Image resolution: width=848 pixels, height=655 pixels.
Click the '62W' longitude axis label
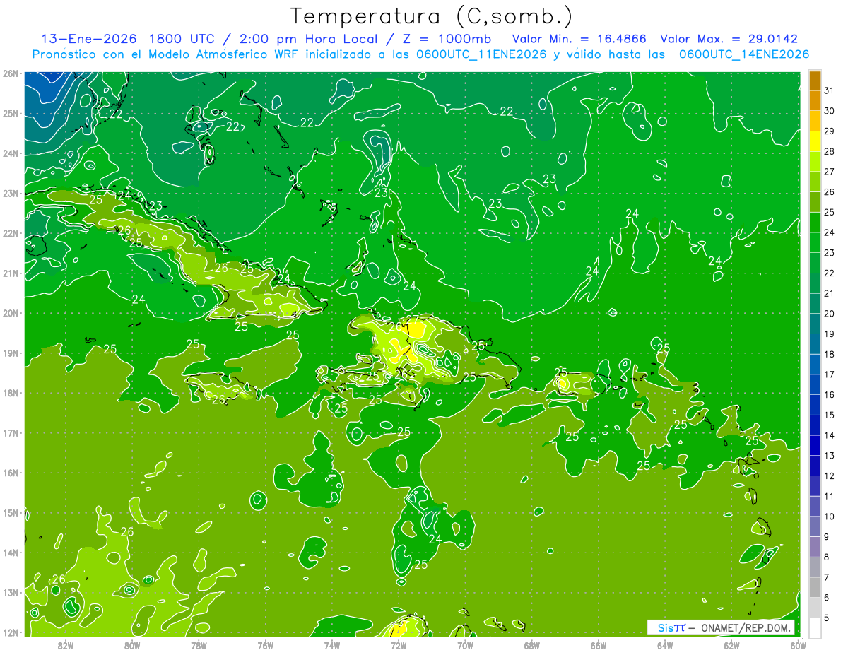[731, 645]
